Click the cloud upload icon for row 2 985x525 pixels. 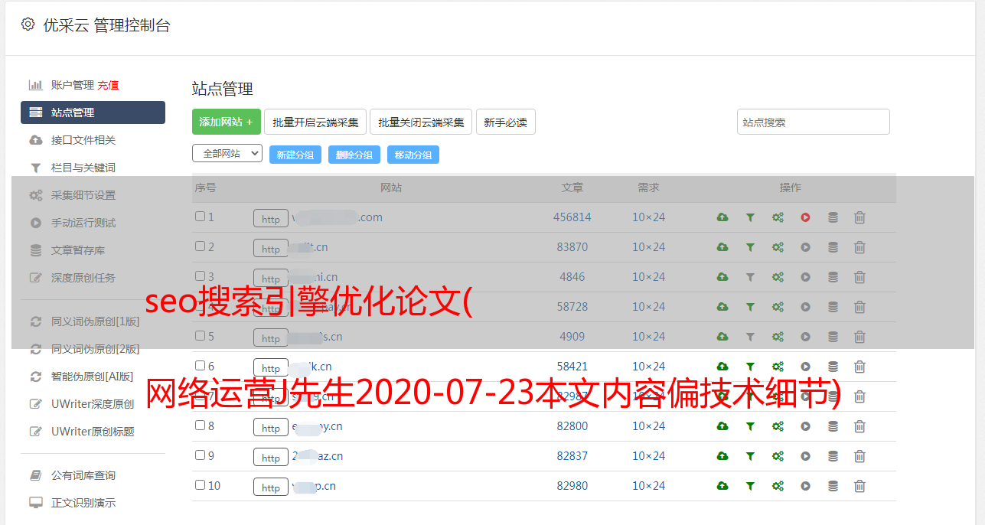pos(722,247)
